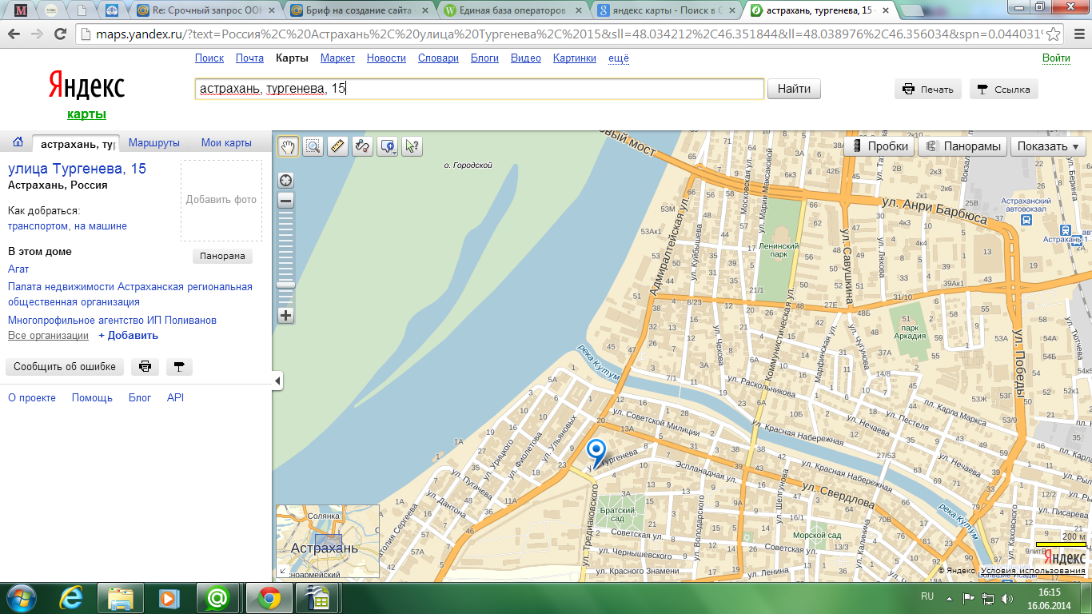The height and width of the screenshot is (614, 1092).
Task: Toggle the Панорамы panoramas layer
Action: pyautogui.click(x=963, y=146)
